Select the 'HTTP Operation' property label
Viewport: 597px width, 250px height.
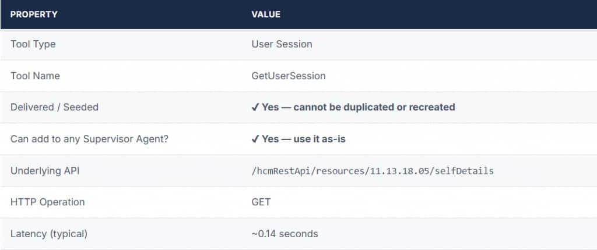47,202
